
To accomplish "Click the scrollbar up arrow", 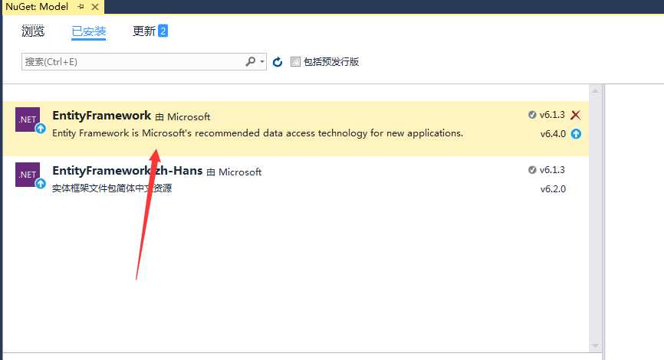I will tap(595, 90).
